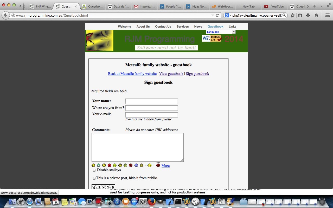Open the Firefox hamburger menu
The width and height of the screenshot is (333, 208).
pos(328,15)
